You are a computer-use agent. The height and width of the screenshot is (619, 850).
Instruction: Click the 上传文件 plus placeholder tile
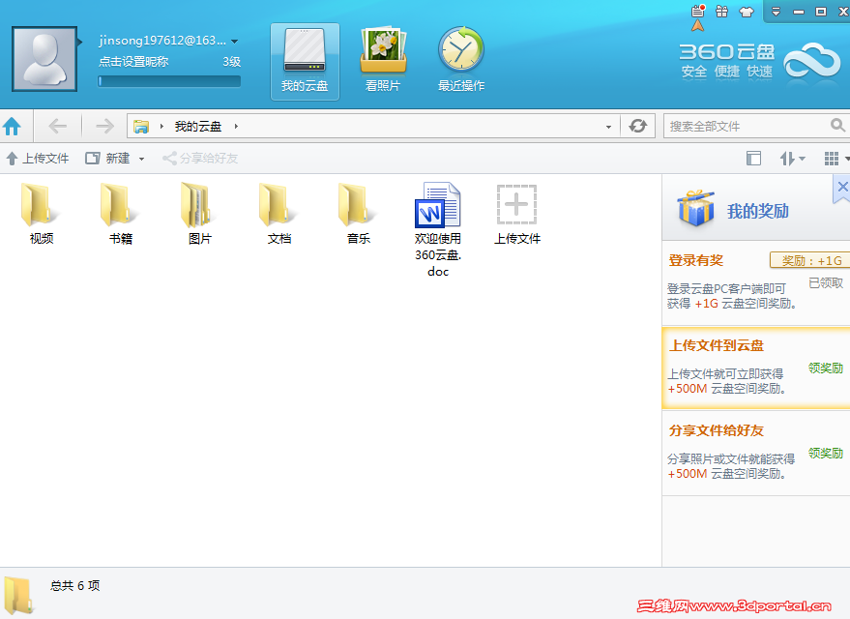(x=517, y=214)
